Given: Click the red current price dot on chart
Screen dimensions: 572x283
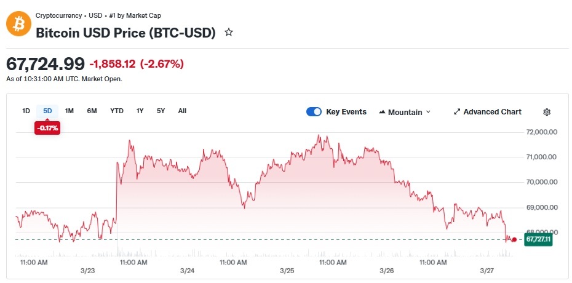Looking at the screenshot, I should [x=514, y=239].
